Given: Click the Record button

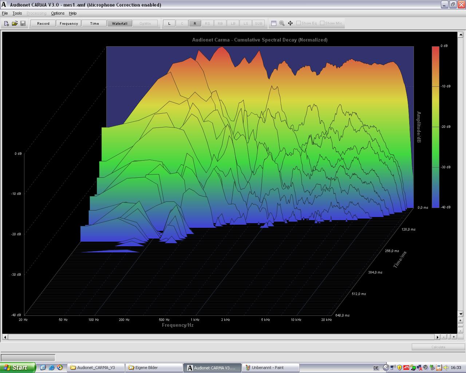Looking at the screenshot, I should pos(43,23).
